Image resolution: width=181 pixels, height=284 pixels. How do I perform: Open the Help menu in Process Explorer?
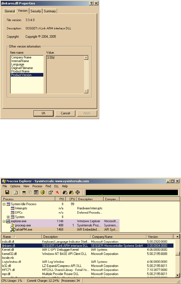65,186
